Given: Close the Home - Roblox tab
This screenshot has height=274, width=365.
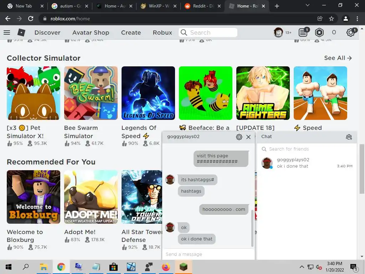Looking at the screenshot, I should pyautogui.click(x=263, y=6).
